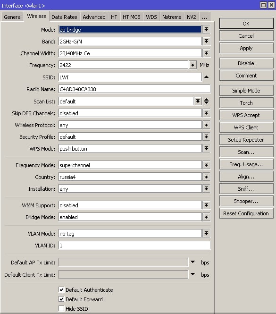
Task: Open the Snooper... tool
Action: 246,201
